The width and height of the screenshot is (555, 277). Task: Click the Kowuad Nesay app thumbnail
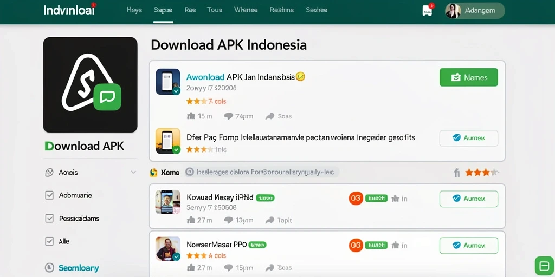pyautogui.click(x=168, y=202)
